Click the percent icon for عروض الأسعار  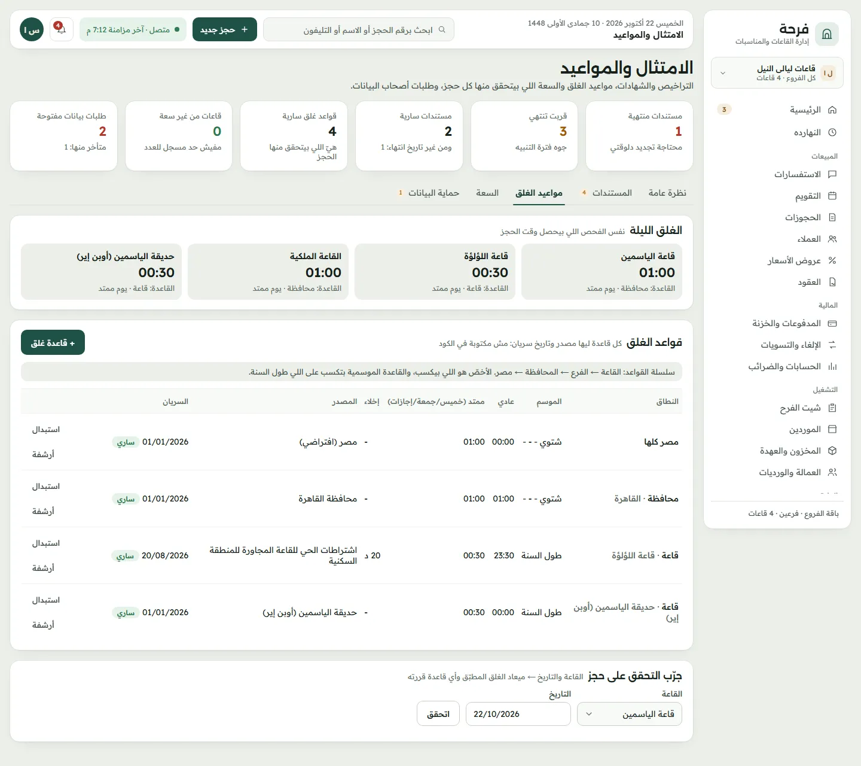tap(832, 261)
